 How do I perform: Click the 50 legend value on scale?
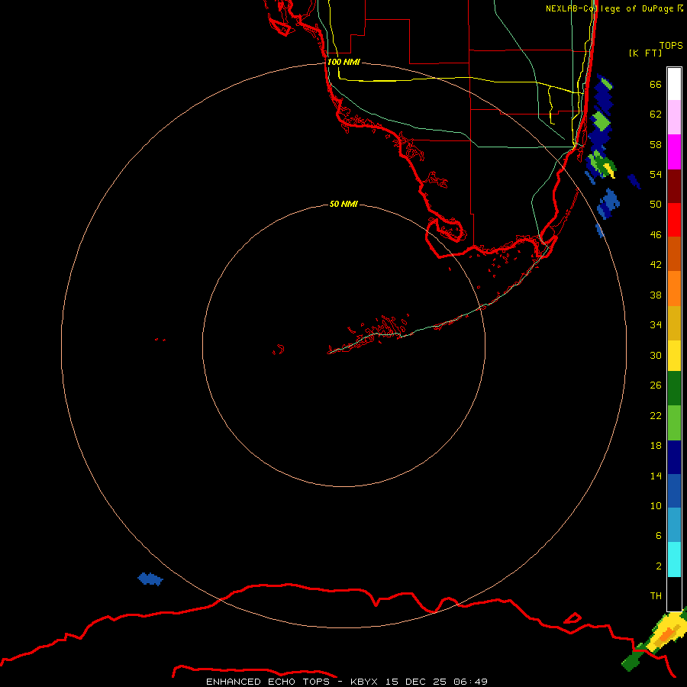click(x=656, y=204)
